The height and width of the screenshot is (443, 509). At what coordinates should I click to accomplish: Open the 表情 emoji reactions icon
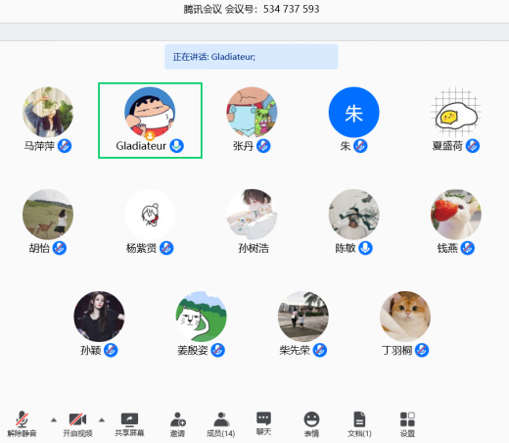coord(311,424)
